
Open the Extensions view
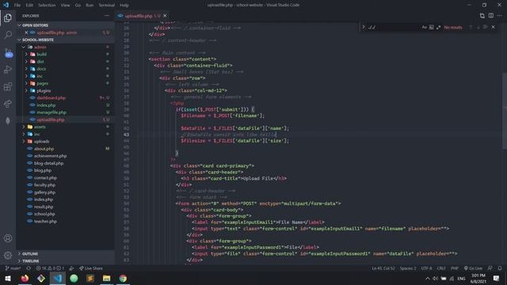pos(8,86)
